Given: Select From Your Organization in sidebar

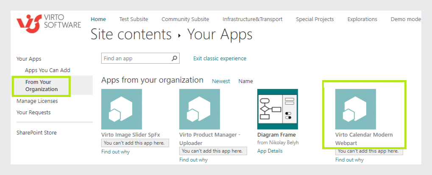Looking at the screenshot, I should click(x=42, y=86).
